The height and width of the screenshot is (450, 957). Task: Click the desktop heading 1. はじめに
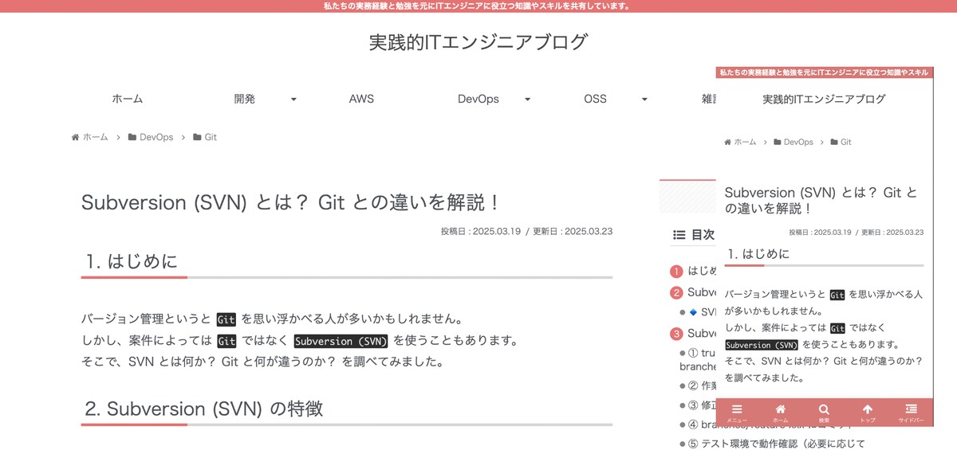(x=132, y=261)
